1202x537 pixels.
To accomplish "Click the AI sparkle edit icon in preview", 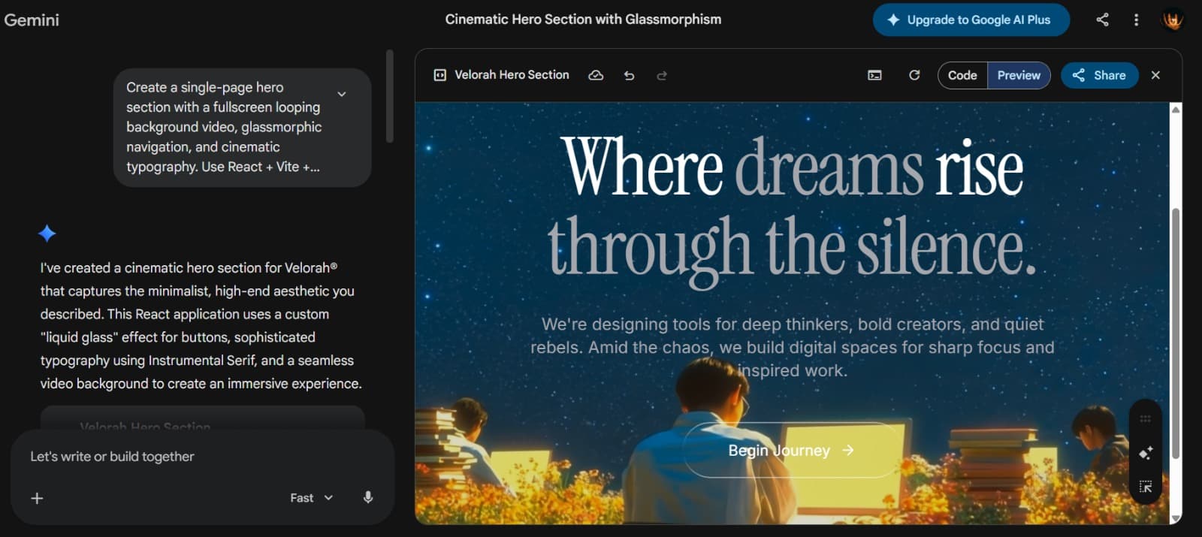I will [x=1145, y=453].
